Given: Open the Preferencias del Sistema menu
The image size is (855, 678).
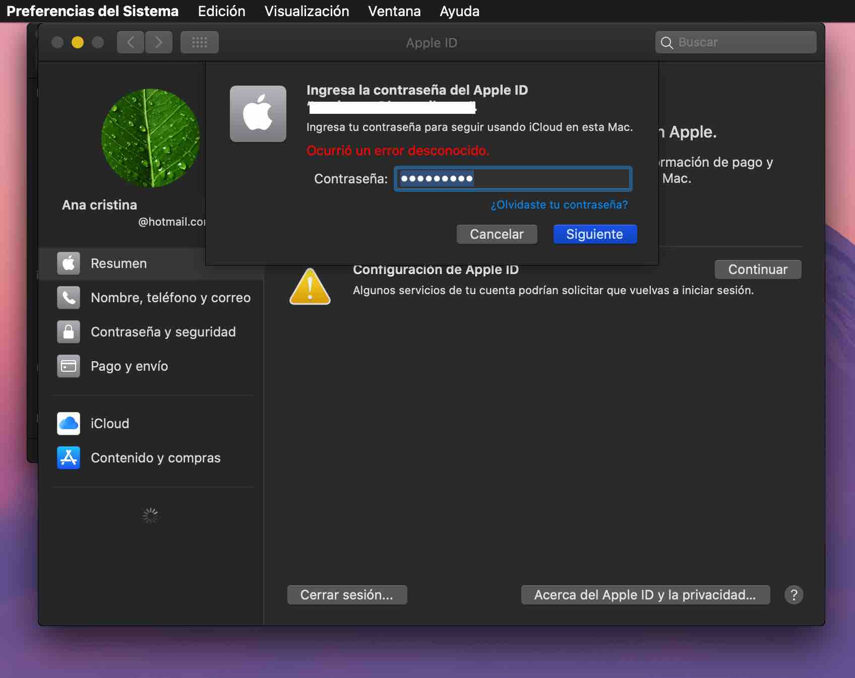Looking at the screenshot, I should click(x=93, y=11).
